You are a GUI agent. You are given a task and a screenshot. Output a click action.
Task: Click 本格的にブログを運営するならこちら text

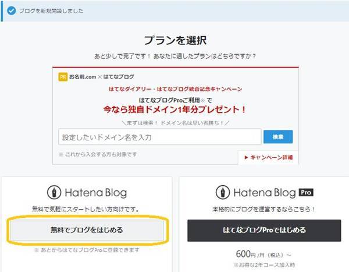pos(263,209)
